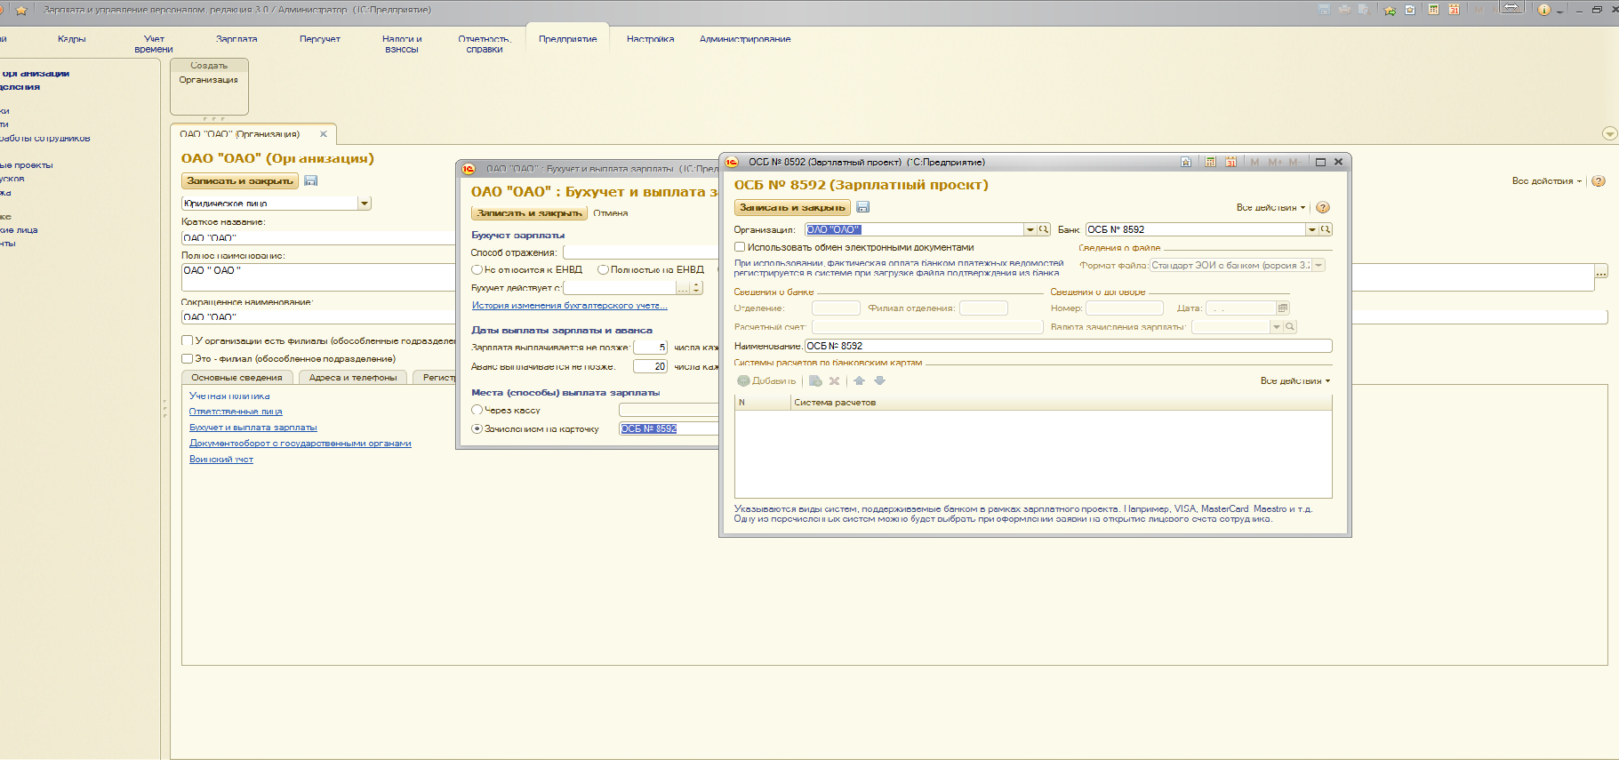Expand Организация dropdown in ОСБ window
The width and height of the screenshot is (1619, 760).
tap(1030, 229)
